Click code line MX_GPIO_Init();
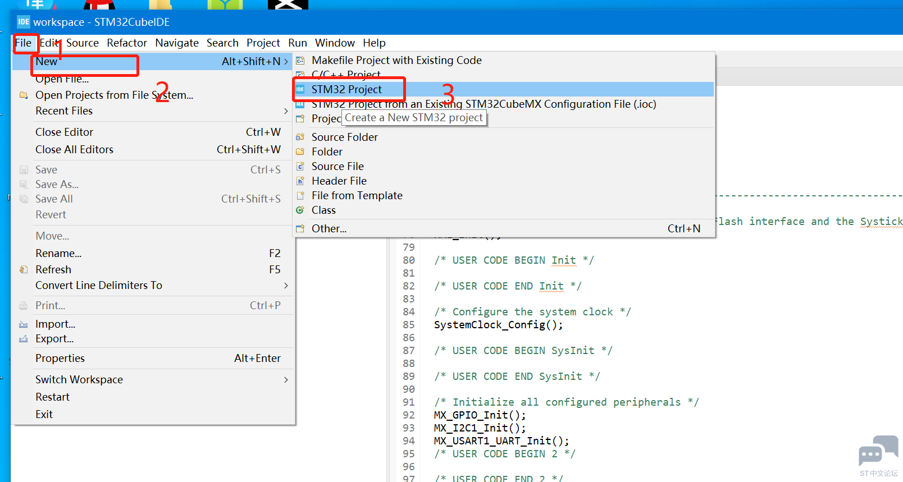The height and width of the screenshot is (482, 903). [480, 415]
